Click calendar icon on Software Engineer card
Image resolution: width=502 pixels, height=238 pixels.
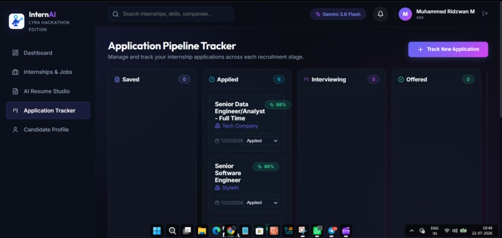[217, 203]
